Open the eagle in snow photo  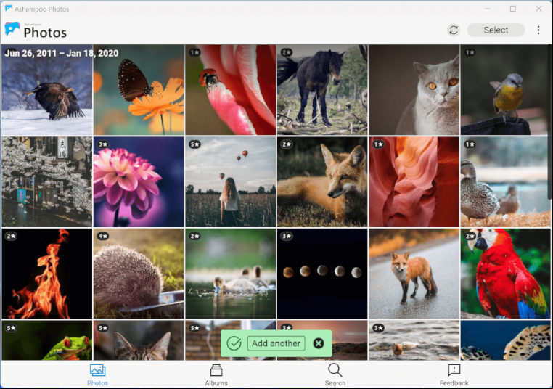pos(47,90)
